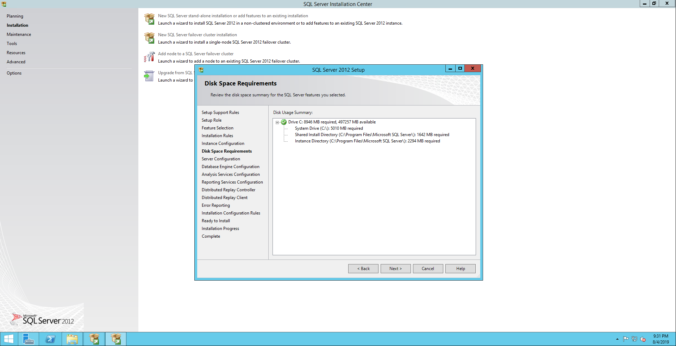Click the Add node tools icon

click(149, 57)
